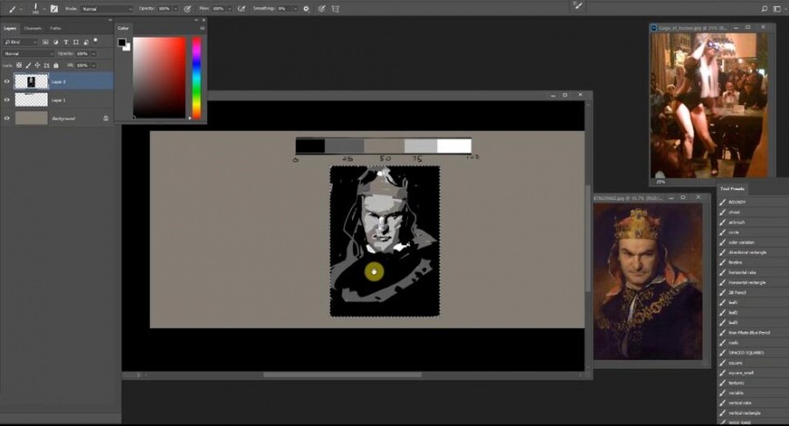Click the status bar arrow in canvas window
789x426 pixels.
click(x=139, y=375)
